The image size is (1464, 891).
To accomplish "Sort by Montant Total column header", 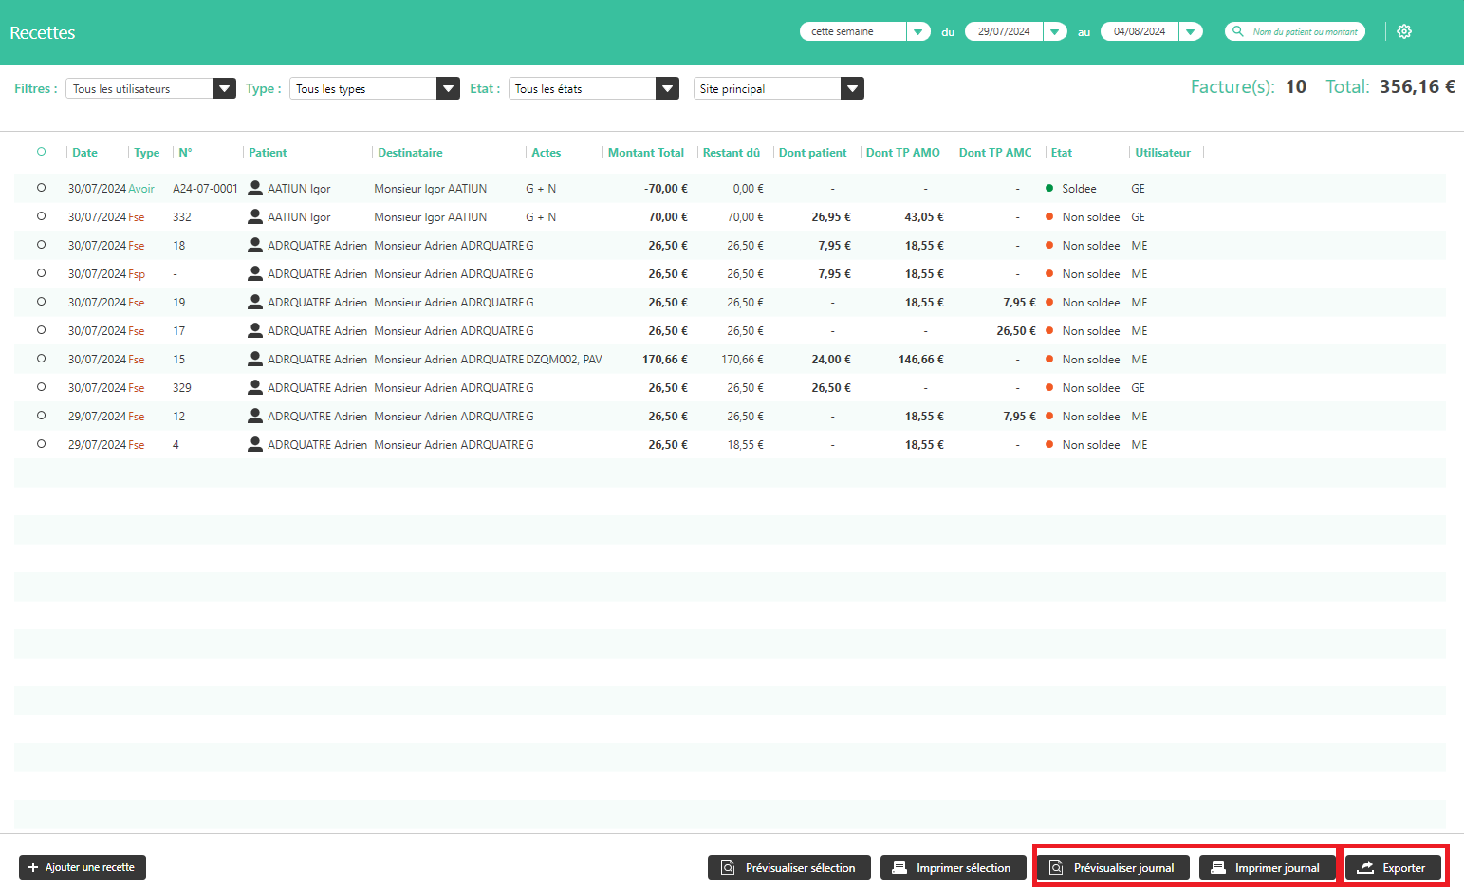I will 645,152.
